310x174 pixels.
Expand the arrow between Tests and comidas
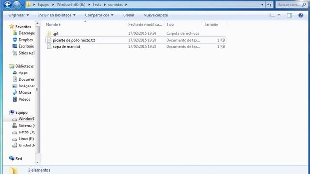pos(105,5)
